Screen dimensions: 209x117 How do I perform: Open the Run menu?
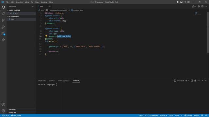[x=37, y=2]
